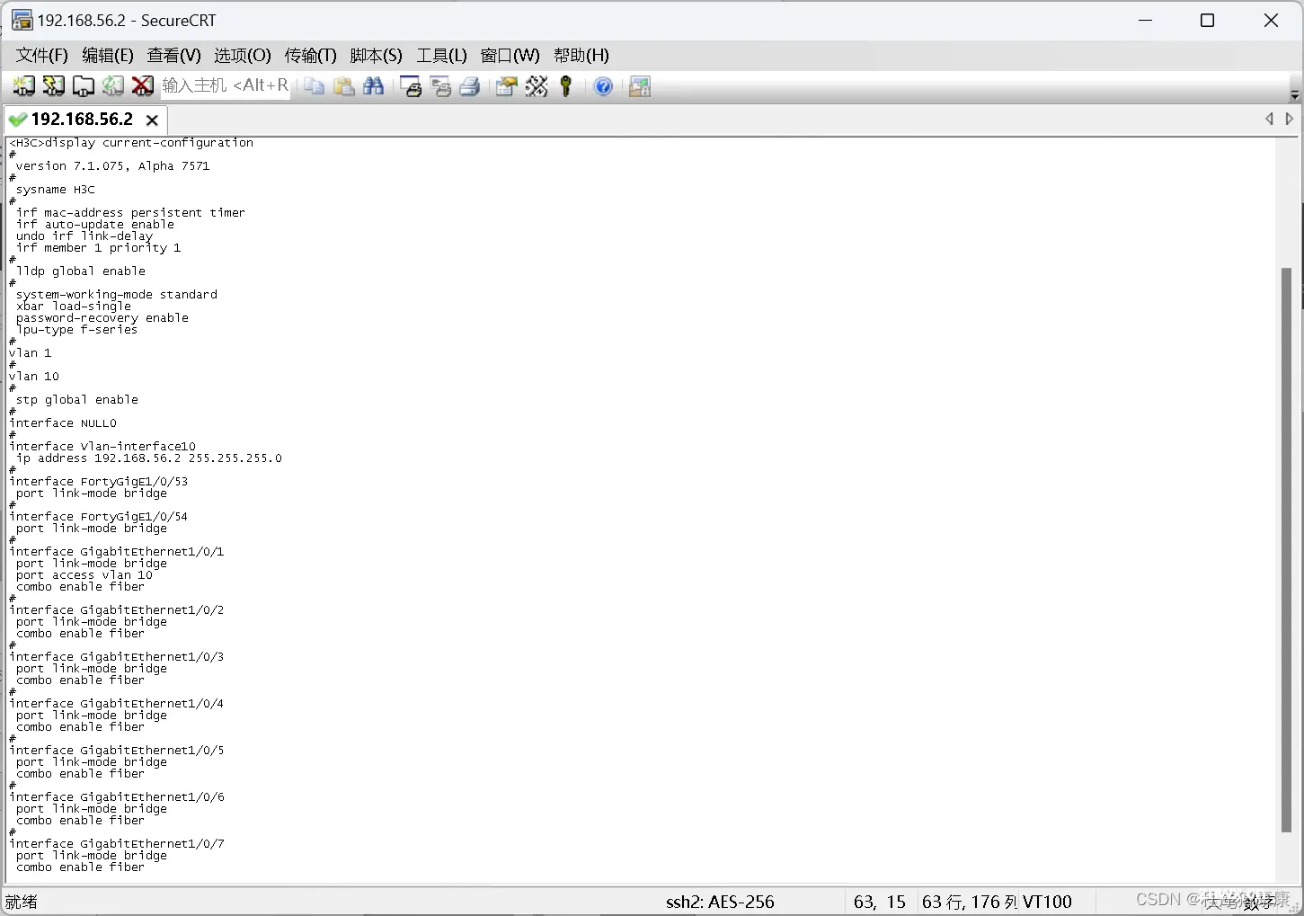1304x916 pixels.
Task: Click the last toolbar icon with padlock
Action: click(x=640, y=86)
